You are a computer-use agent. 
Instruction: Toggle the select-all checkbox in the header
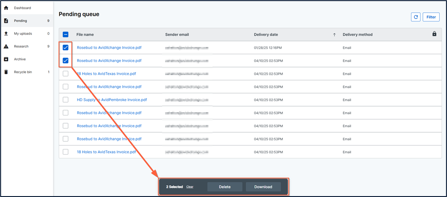click(x=66, y=35)
